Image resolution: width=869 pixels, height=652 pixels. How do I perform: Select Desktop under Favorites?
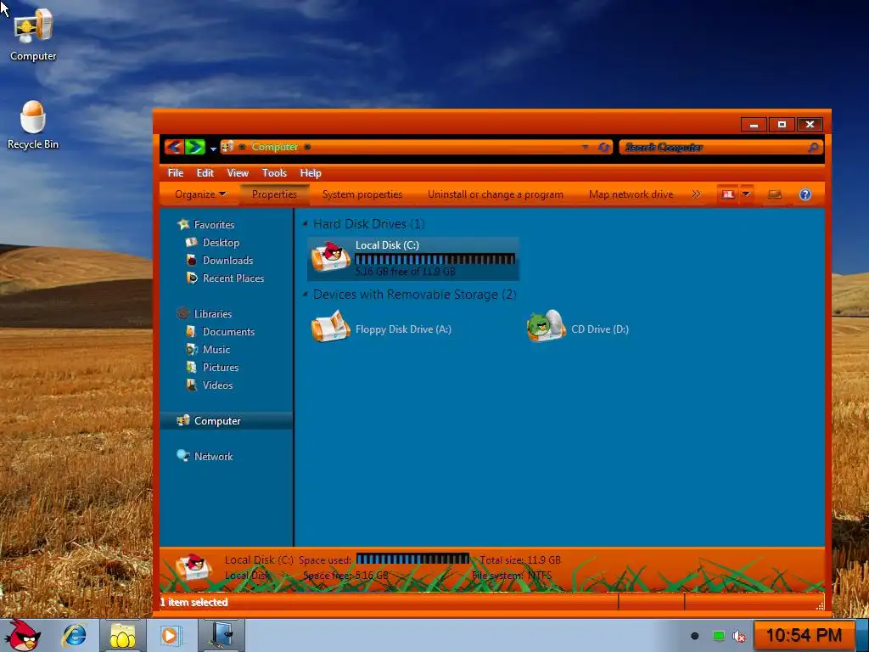coord(221,242)
